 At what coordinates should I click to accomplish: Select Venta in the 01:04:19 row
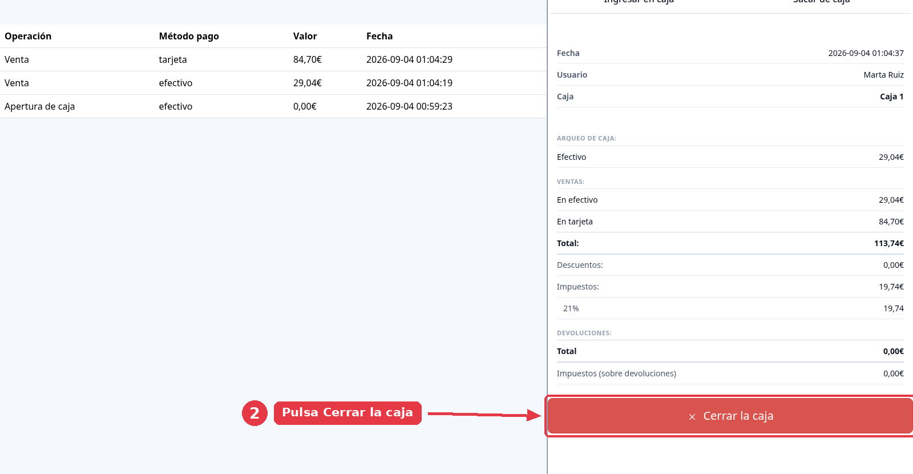[17, 83]
